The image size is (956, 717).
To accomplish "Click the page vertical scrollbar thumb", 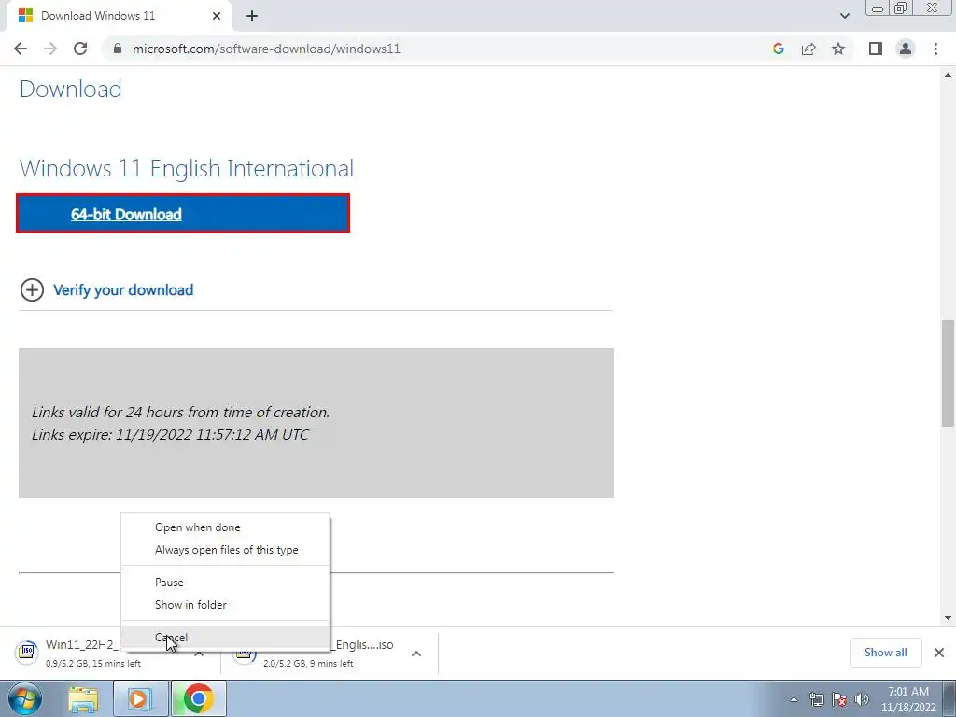I will tap(948, 373).
